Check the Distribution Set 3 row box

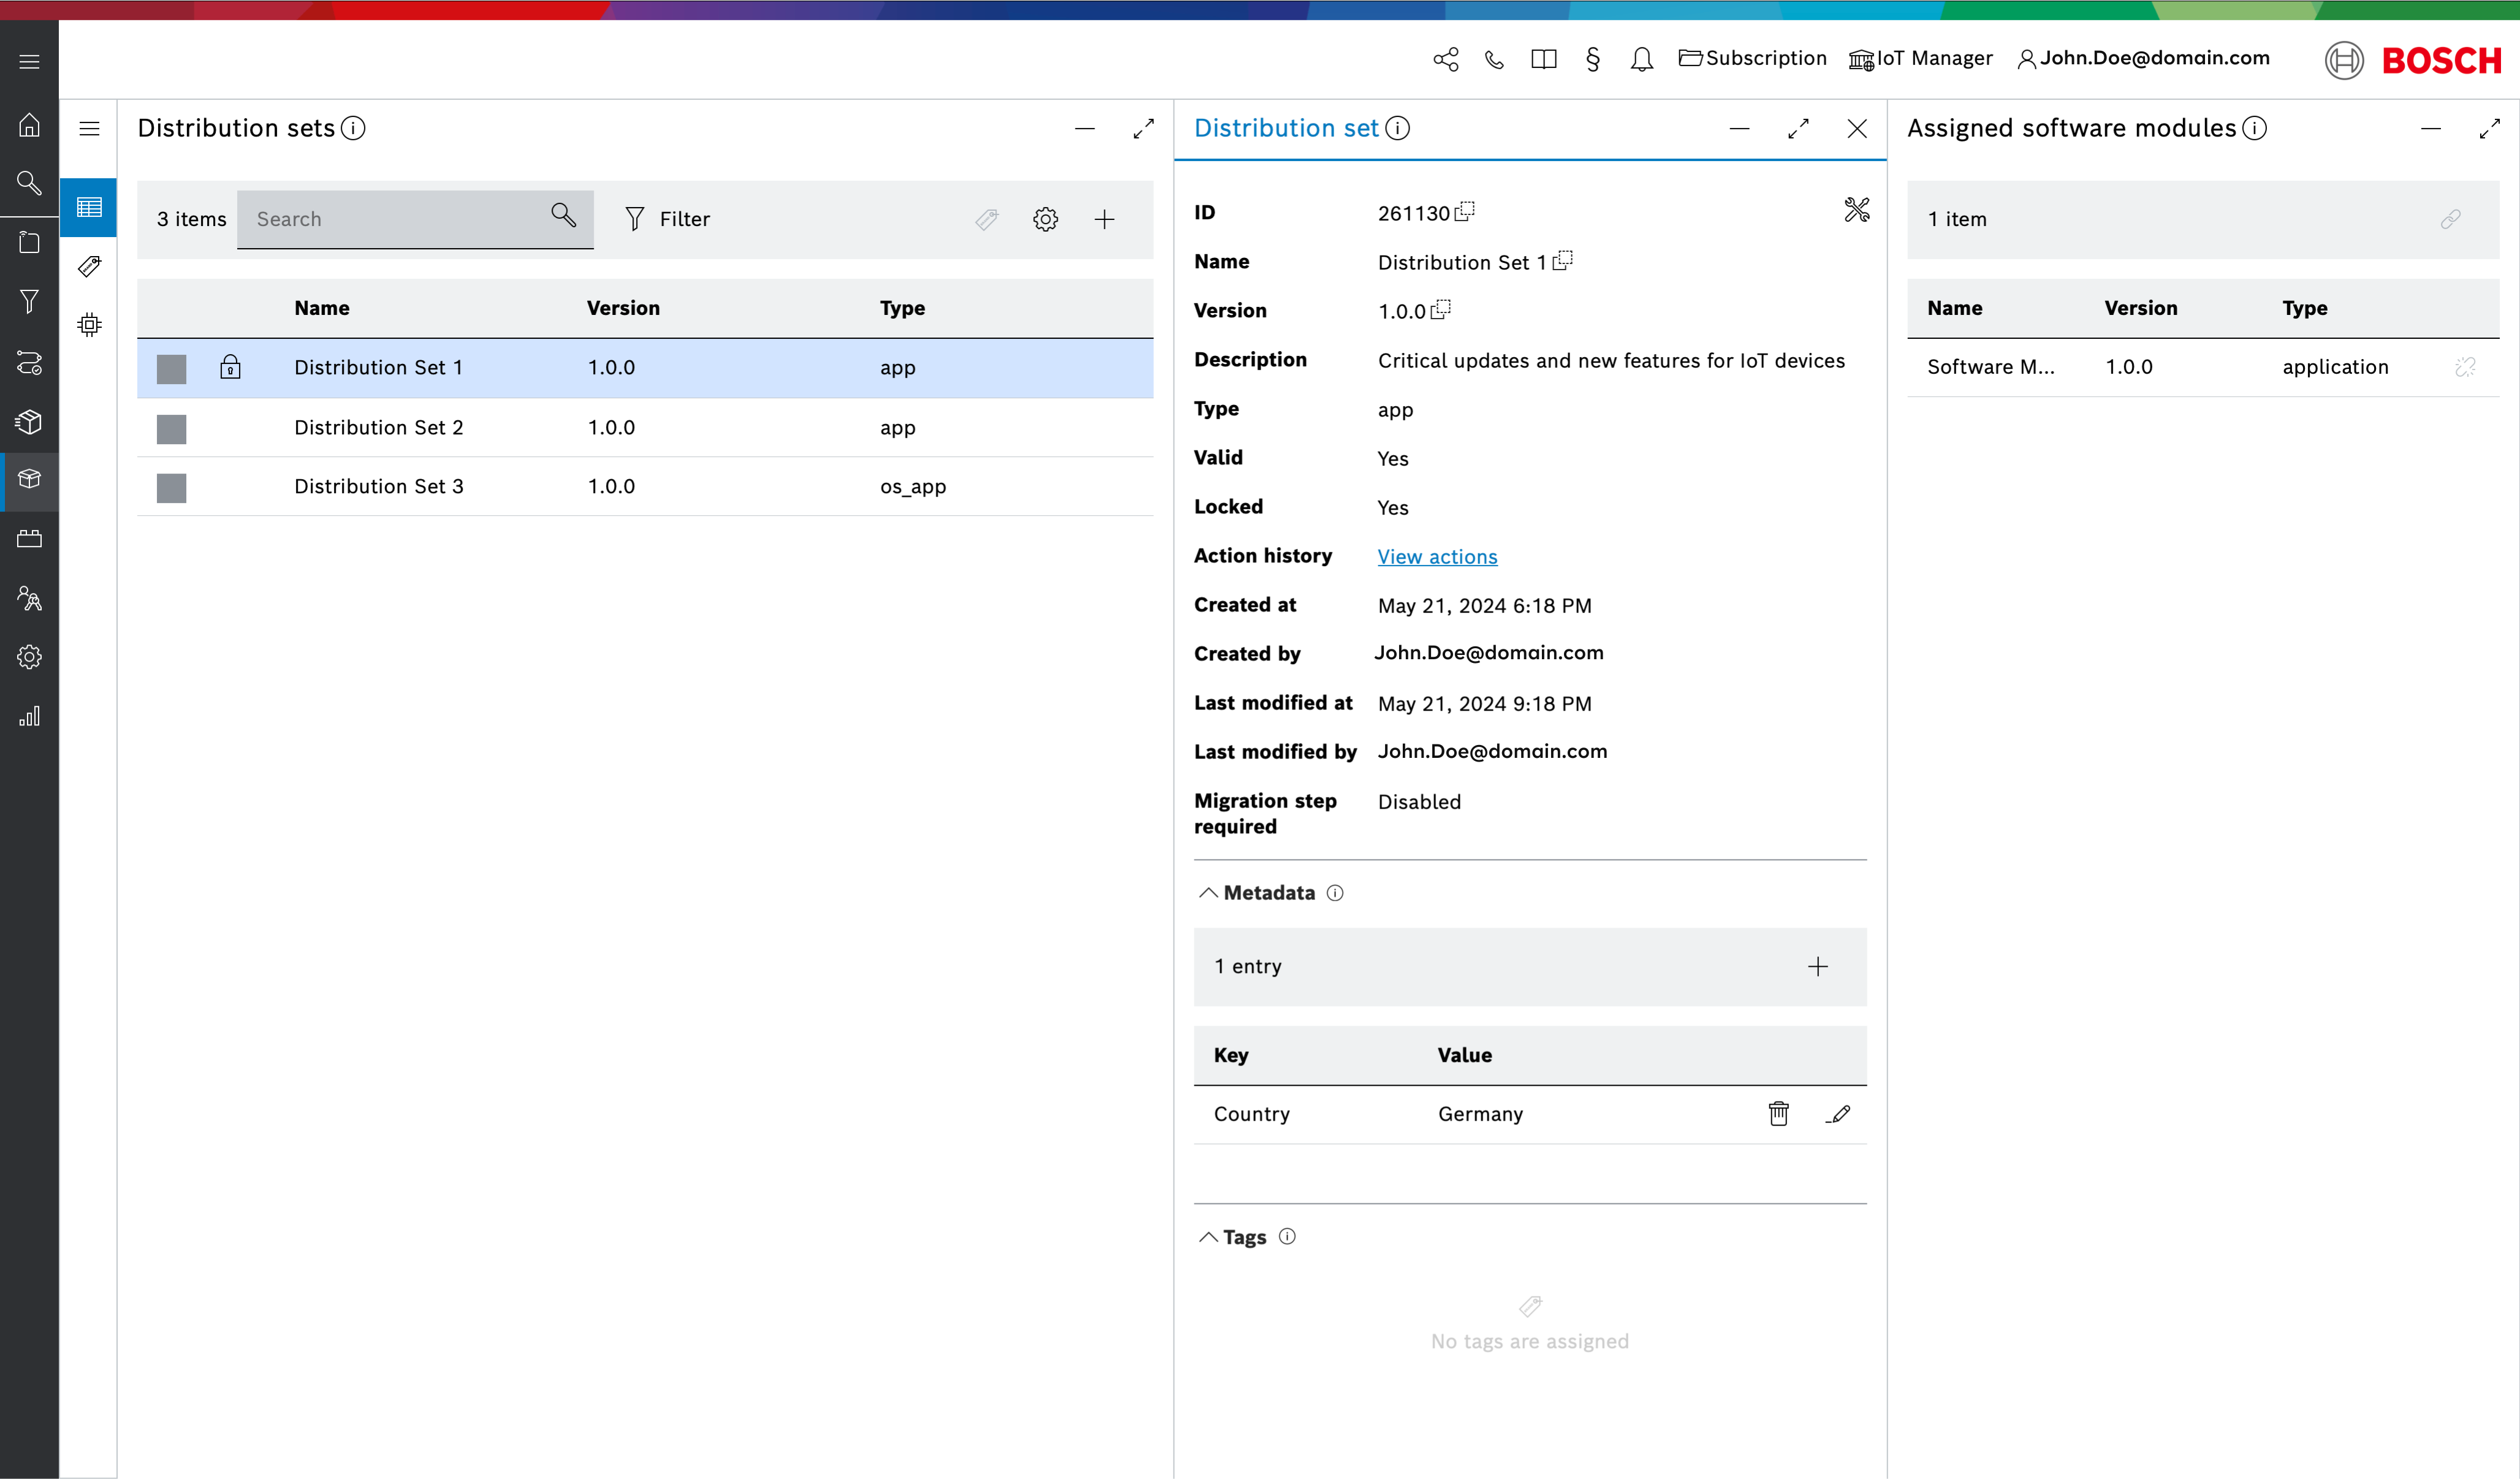[171, 488]
